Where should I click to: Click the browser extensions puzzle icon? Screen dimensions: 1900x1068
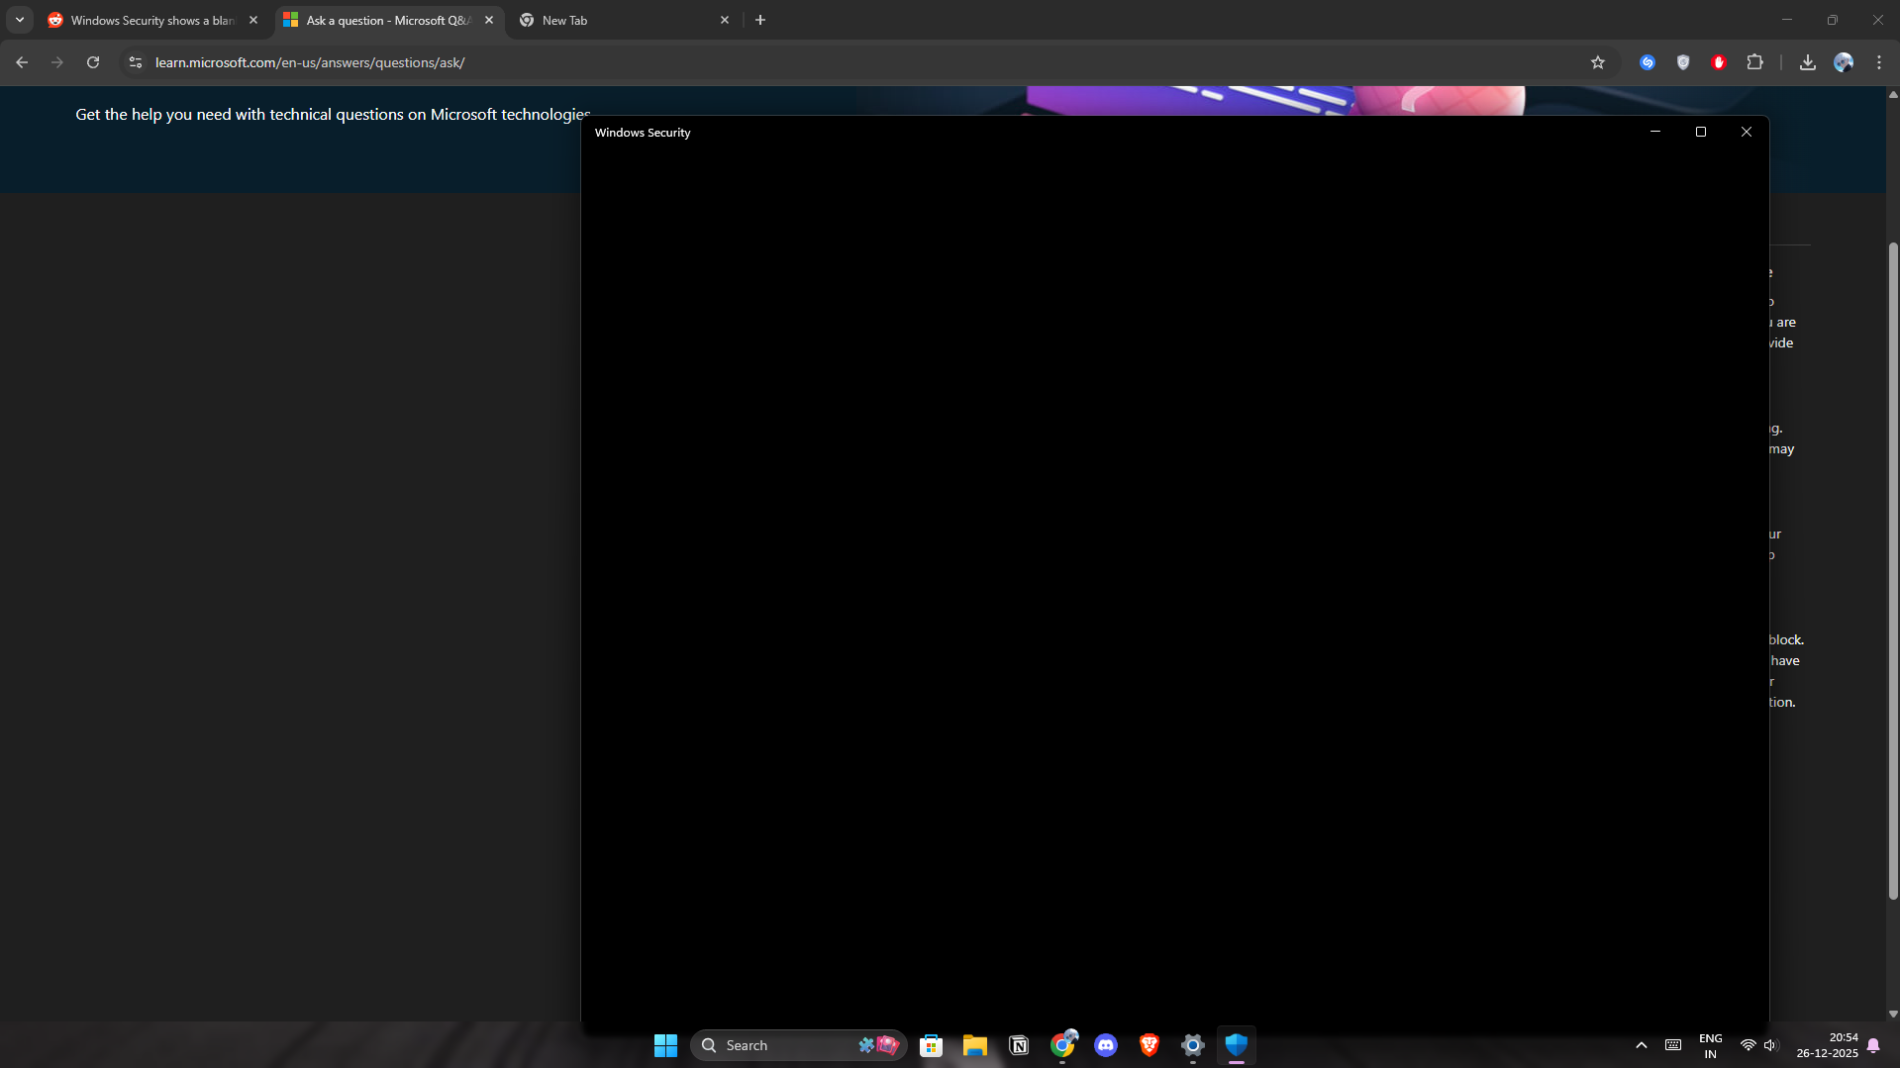click(x=1754, y=61)
